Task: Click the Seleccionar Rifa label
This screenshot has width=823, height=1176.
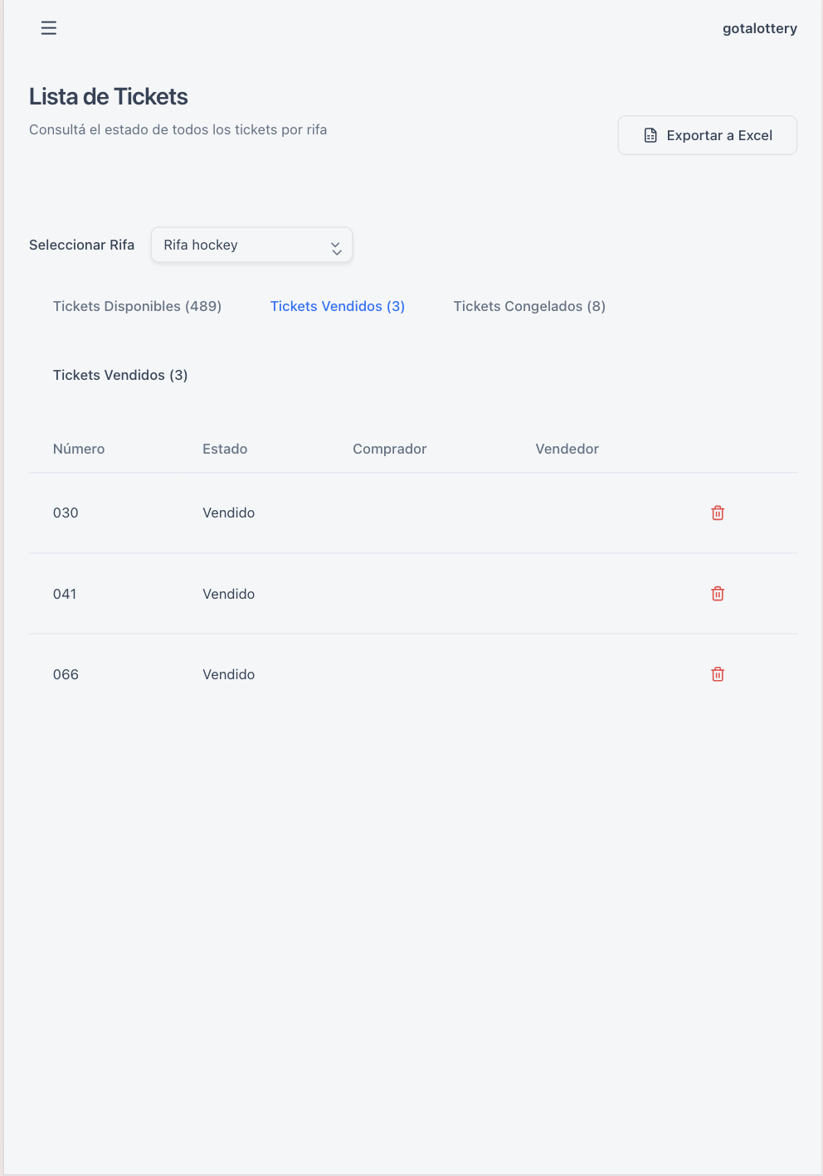Action: pyautogui.click(x=81, y=245)
